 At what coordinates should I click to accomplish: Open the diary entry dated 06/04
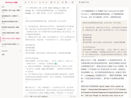point(11,28)
